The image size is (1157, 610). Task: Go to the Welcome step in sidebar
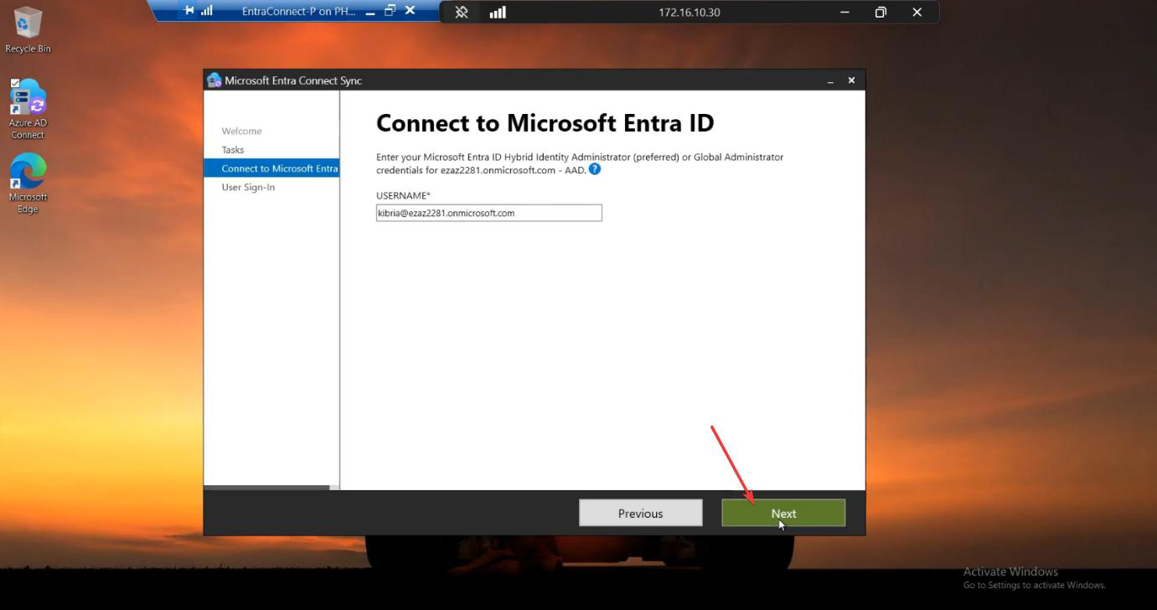[241, 131]
